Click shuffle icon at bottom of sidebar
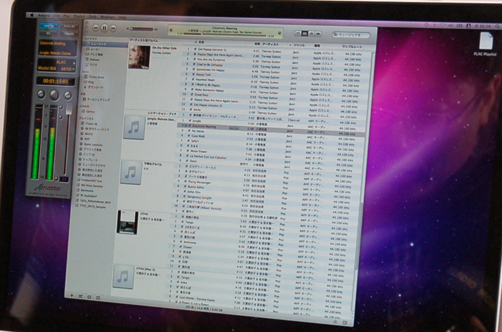502x332 pixels. [x=82, y=294]
